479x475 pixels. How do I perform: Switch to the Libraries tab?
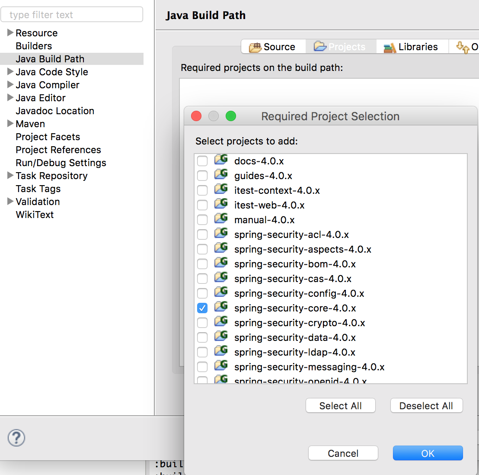411,47
